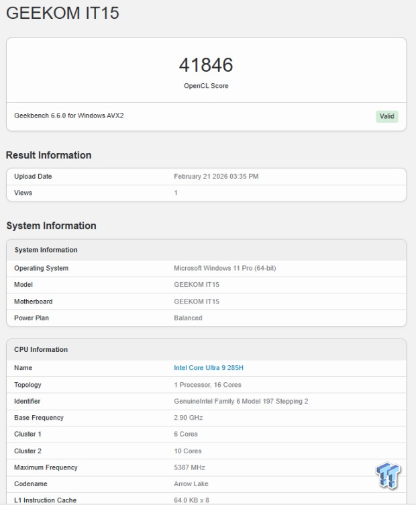416x505 pixels.
Task: Select the Model row label
Action: click(23, 285)
